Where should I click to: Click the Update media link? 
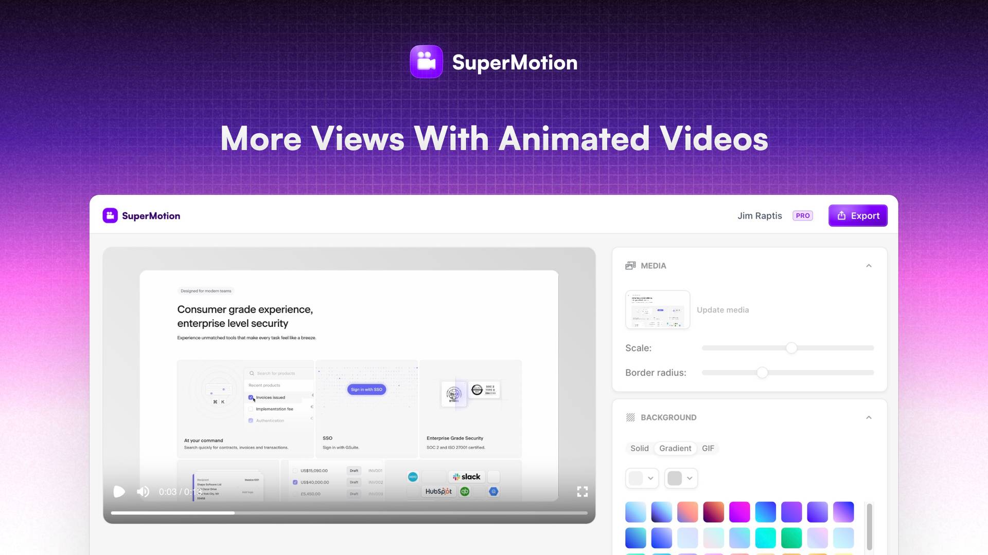click(722, 309)
